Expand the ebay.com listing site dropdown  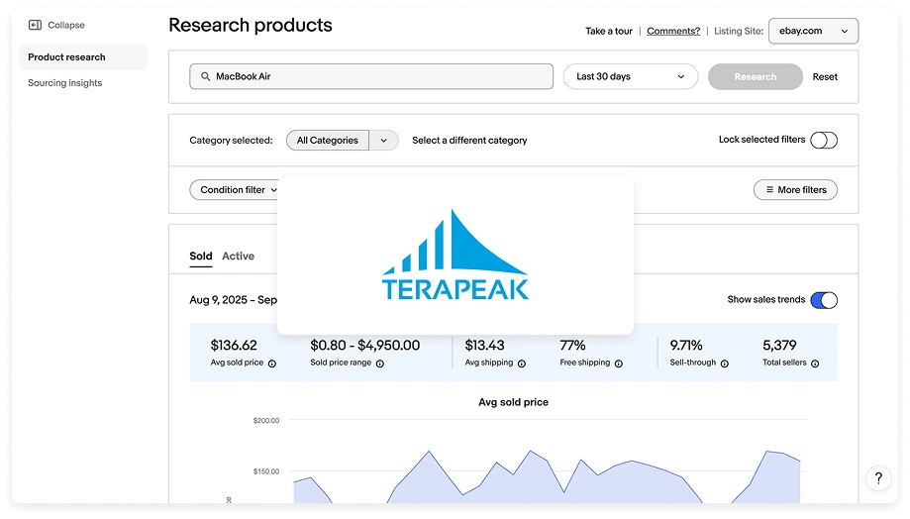coord(813,31)
